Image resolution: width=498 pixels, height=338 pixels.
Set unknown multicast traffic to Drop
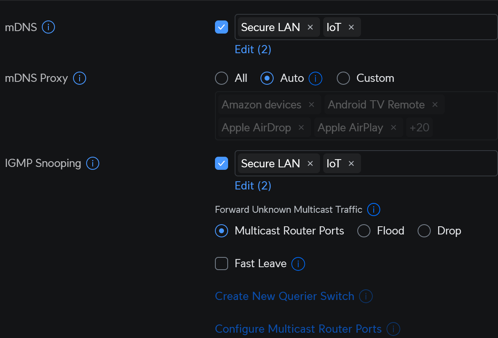[424, 231]
